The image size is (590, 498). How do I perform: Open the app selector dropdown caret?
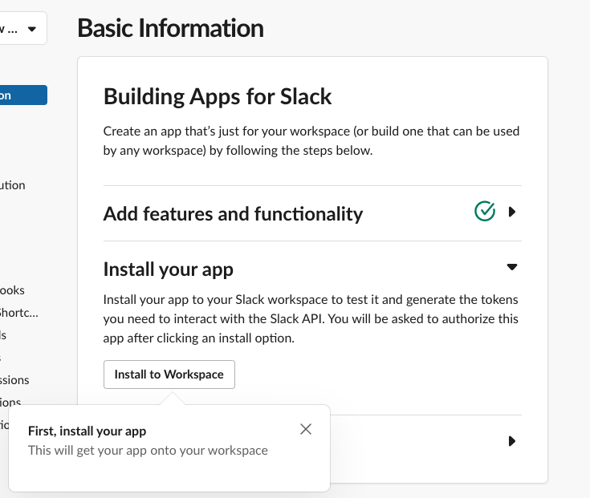coord(31,29)
